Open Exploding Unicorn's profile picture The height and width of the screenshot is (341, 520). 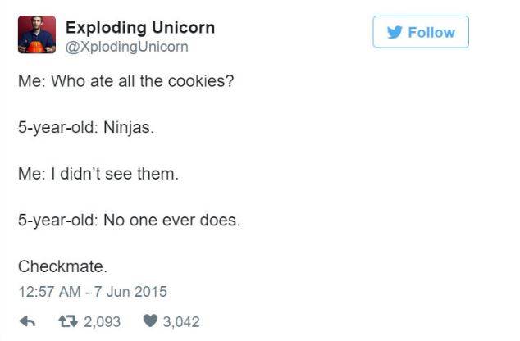point(37,34)
